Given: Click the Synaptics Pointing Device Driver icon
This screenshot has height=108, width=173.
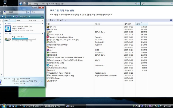Looking at the screenshot, I should click(x=48, y=37).
